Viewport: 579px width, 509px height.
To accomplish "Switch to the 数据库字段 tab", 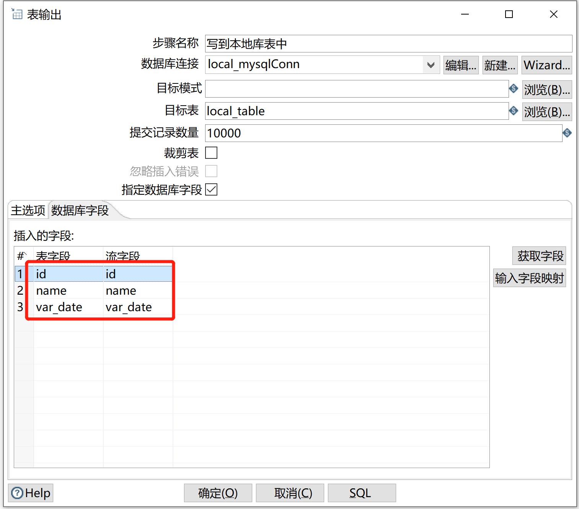I will (x=80, y=210).
